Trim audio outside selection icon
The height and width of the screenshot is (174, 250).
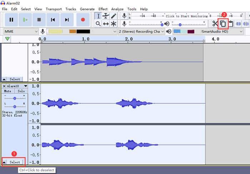pyautogui.click(x=238, y=24)
